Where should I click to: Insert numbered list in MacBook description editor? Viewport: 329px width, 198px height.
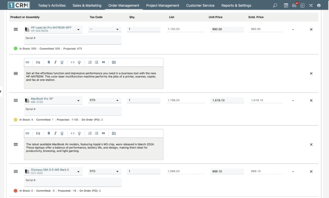(90, 133)
